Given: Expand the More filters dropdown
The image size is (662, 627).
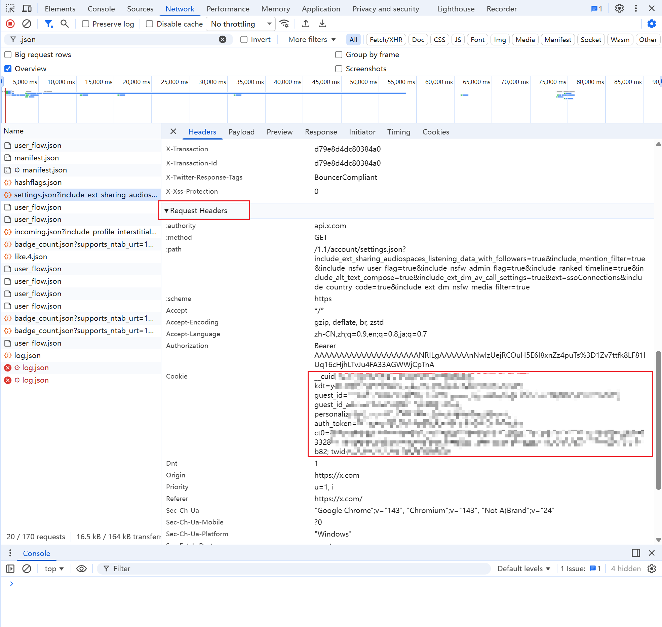Looking at the screenshot, I should pyautogui.click(x=312, y=40).
